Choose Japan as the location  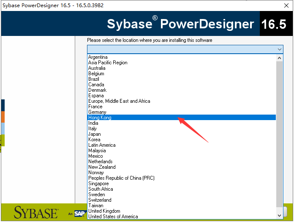tap(182, 134)
